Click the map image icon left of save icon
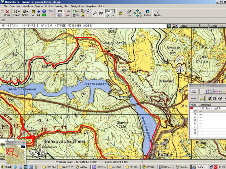This screenshot has width=226, height=169. pyautogui.click(x=169, y=26)
